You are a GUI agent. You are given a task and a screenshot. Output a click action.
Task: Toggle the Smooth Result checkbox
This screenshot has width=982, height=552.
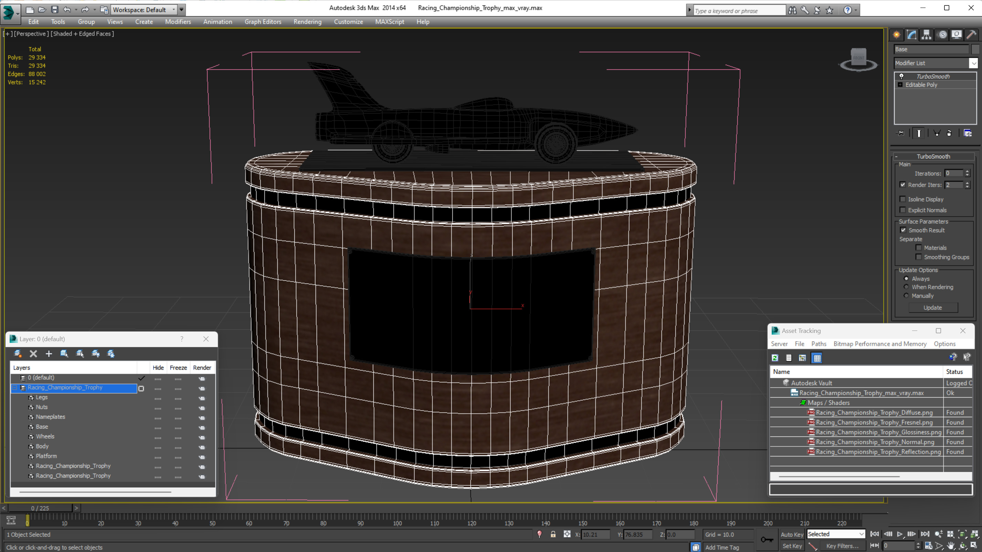[903, 230]
